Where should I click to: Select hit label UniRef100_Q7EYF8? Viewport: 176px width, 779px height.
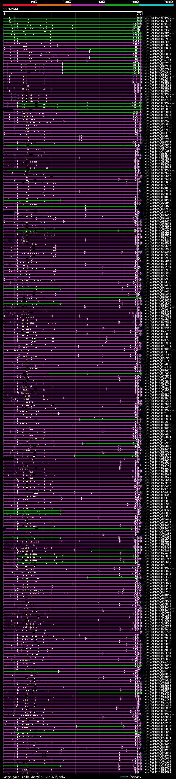tap(158, 63)
